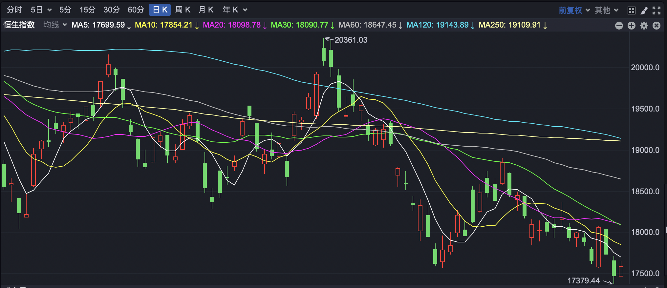Select the 周K weekly candlestick tab
The width and height of the screenshot is (667, 288).
[x=183, y=10]
